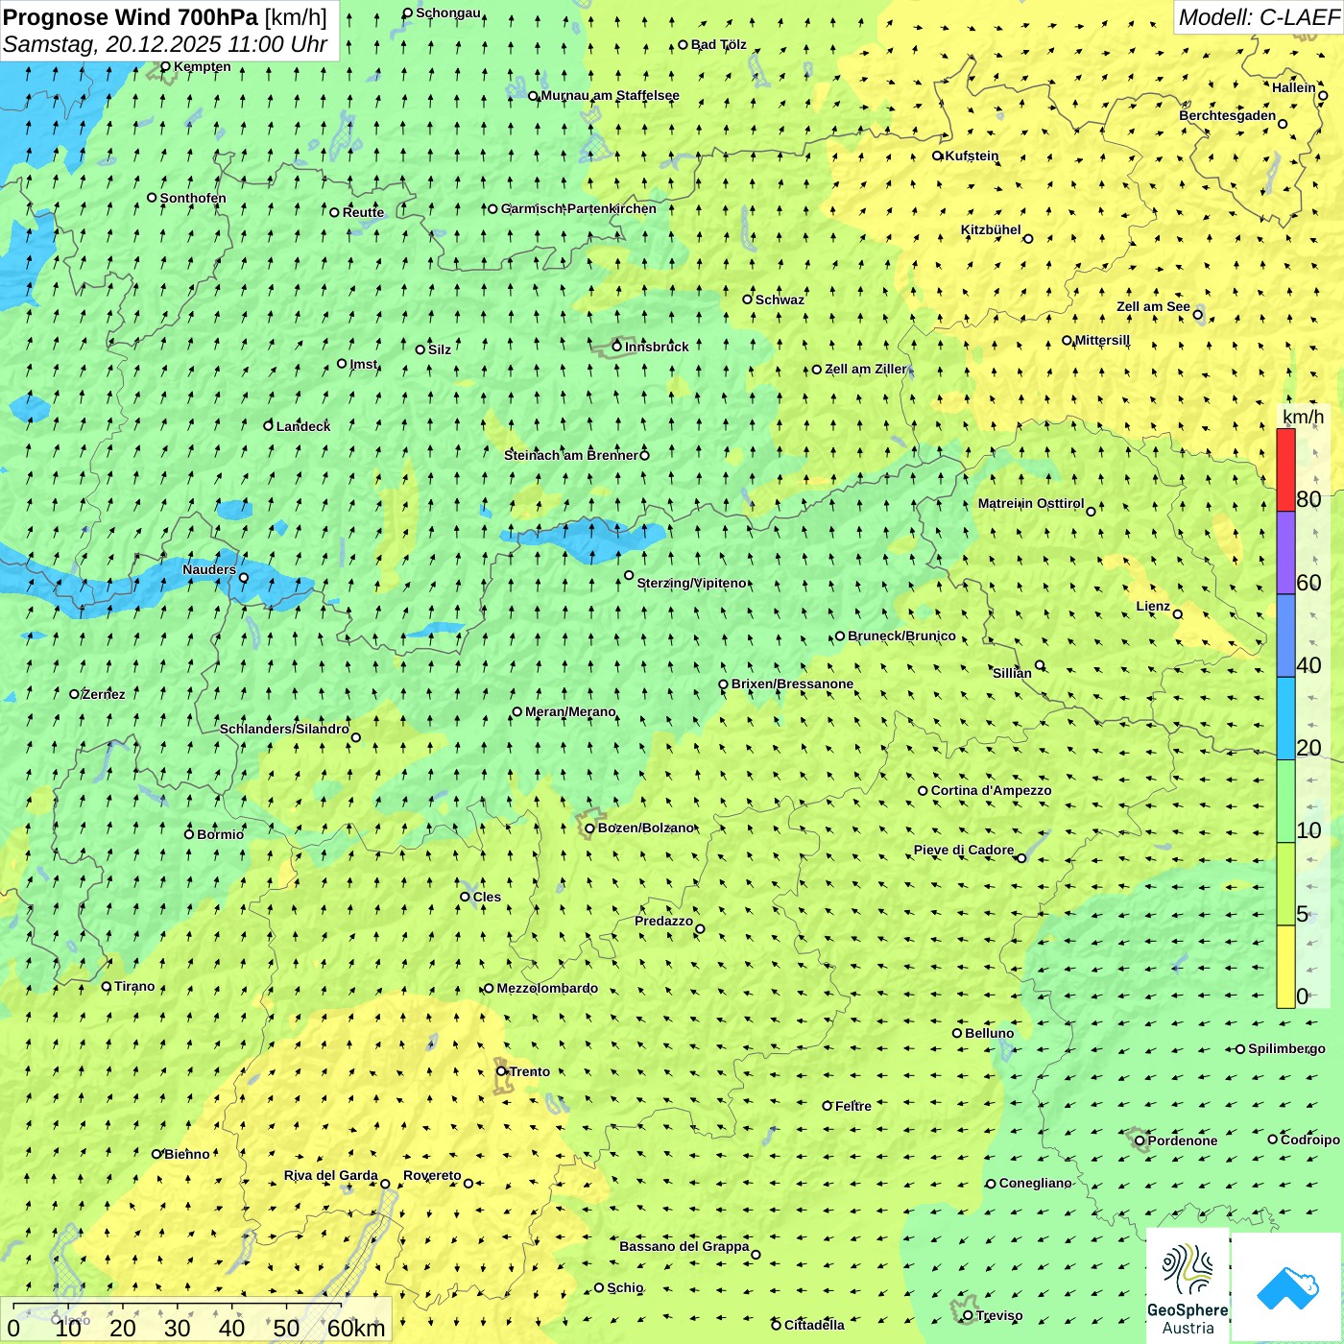This screenshot has height=1344, width=1344.
Task: Click the Hallein city marker
Action: click(x=1323, y=95)
